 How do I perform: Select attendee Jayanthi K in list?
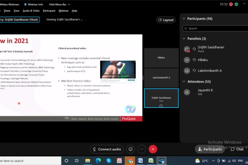click(x=214, y=92)
